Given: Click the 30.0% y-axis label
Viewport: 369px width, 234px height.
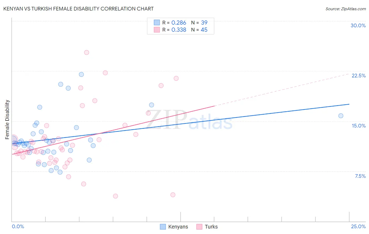Looking at the screenshot, I should tap(358, 25).
